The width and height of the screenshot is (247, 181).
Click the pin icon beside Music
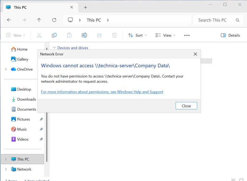[x=41, y=129]
